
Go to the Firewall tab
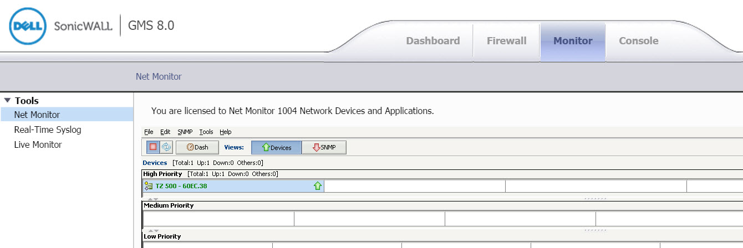(507, 41)
